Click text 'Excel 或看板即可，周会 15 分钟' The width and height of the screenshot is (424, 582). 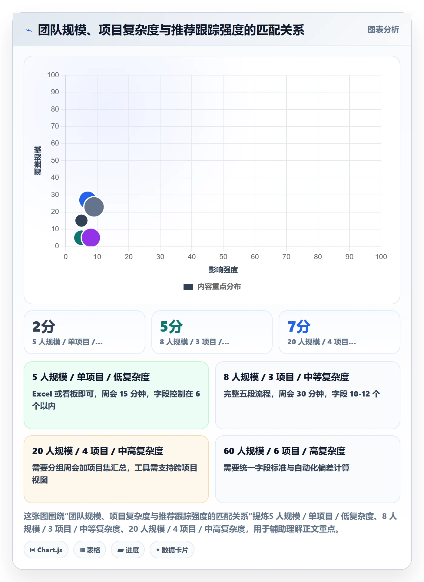89,394
